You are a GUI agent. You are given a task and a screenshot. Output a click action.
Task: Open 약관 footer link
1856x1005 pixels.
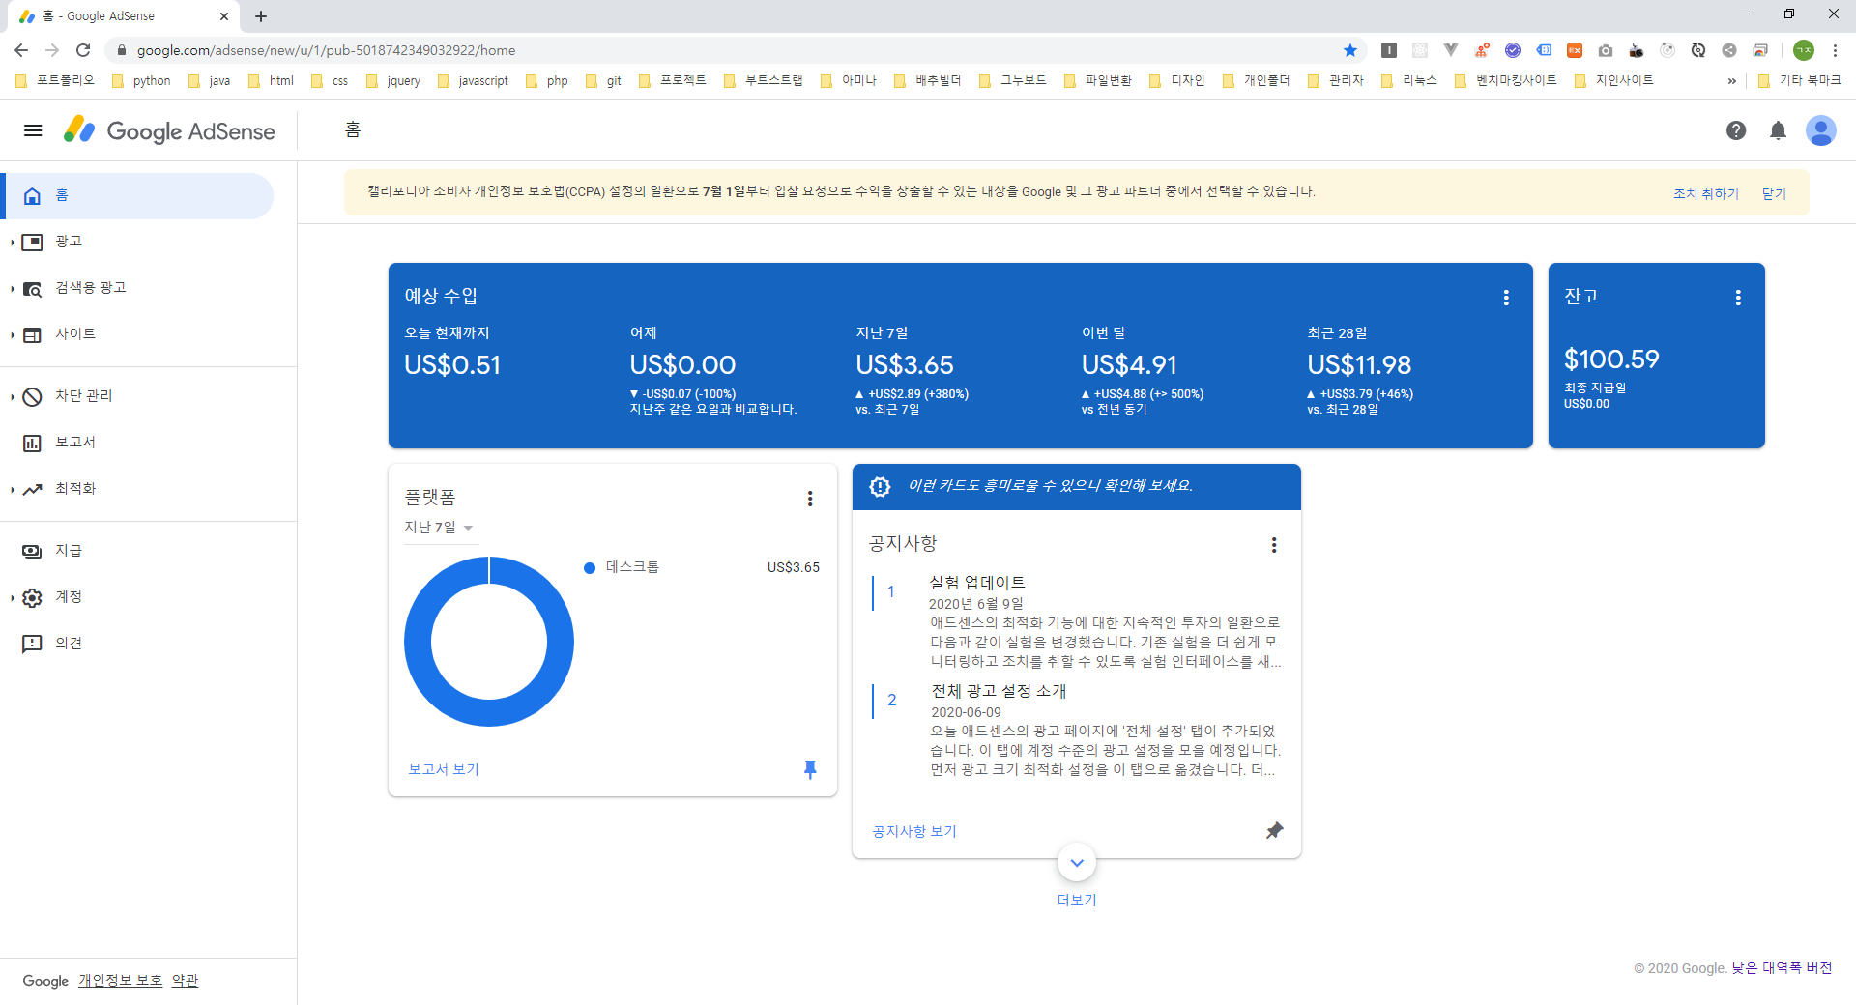point(185,981)
